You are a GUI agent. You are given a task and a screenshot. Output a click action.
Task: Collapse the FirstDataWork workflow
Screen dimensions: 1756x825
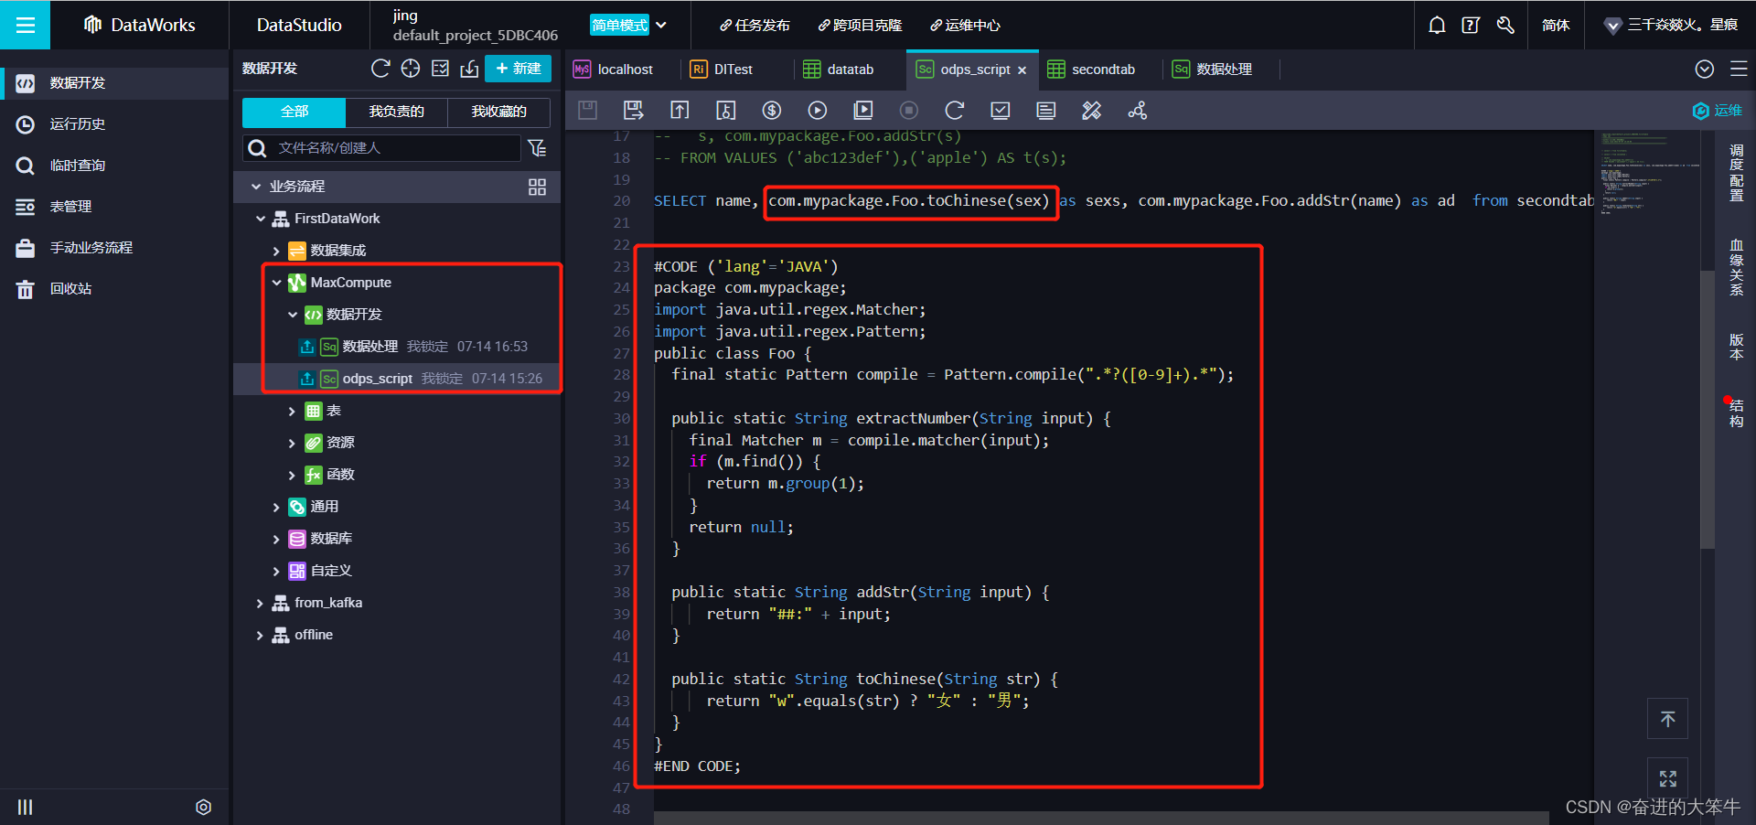(261, 219)
